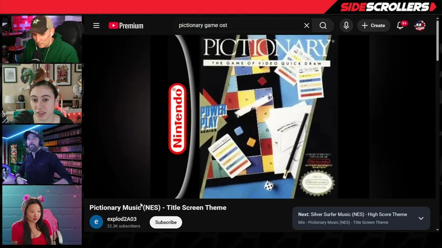This screenshot has height=248, width=442.
Task: Open the explod2A03 channel name link
Action: tap(122, 219)
